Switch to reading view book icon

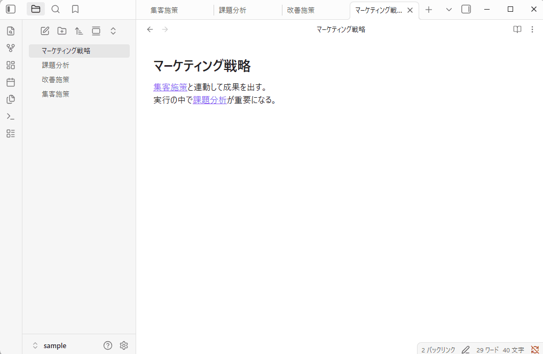[x=517, y=29]
